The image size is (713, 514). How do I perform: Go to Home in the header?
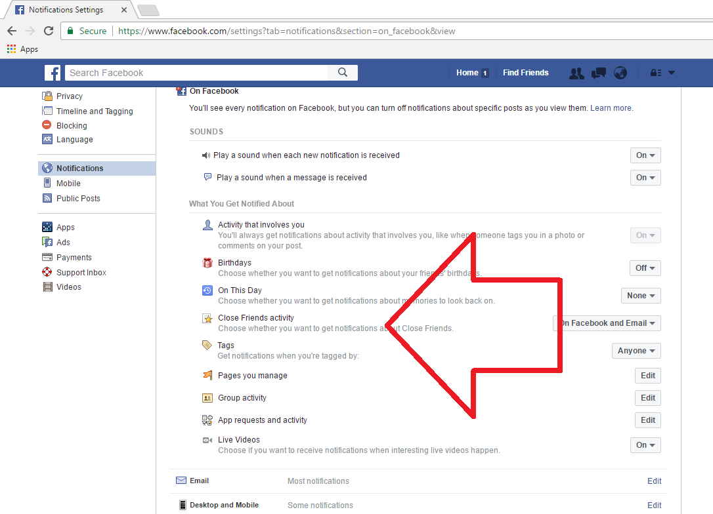467,73
